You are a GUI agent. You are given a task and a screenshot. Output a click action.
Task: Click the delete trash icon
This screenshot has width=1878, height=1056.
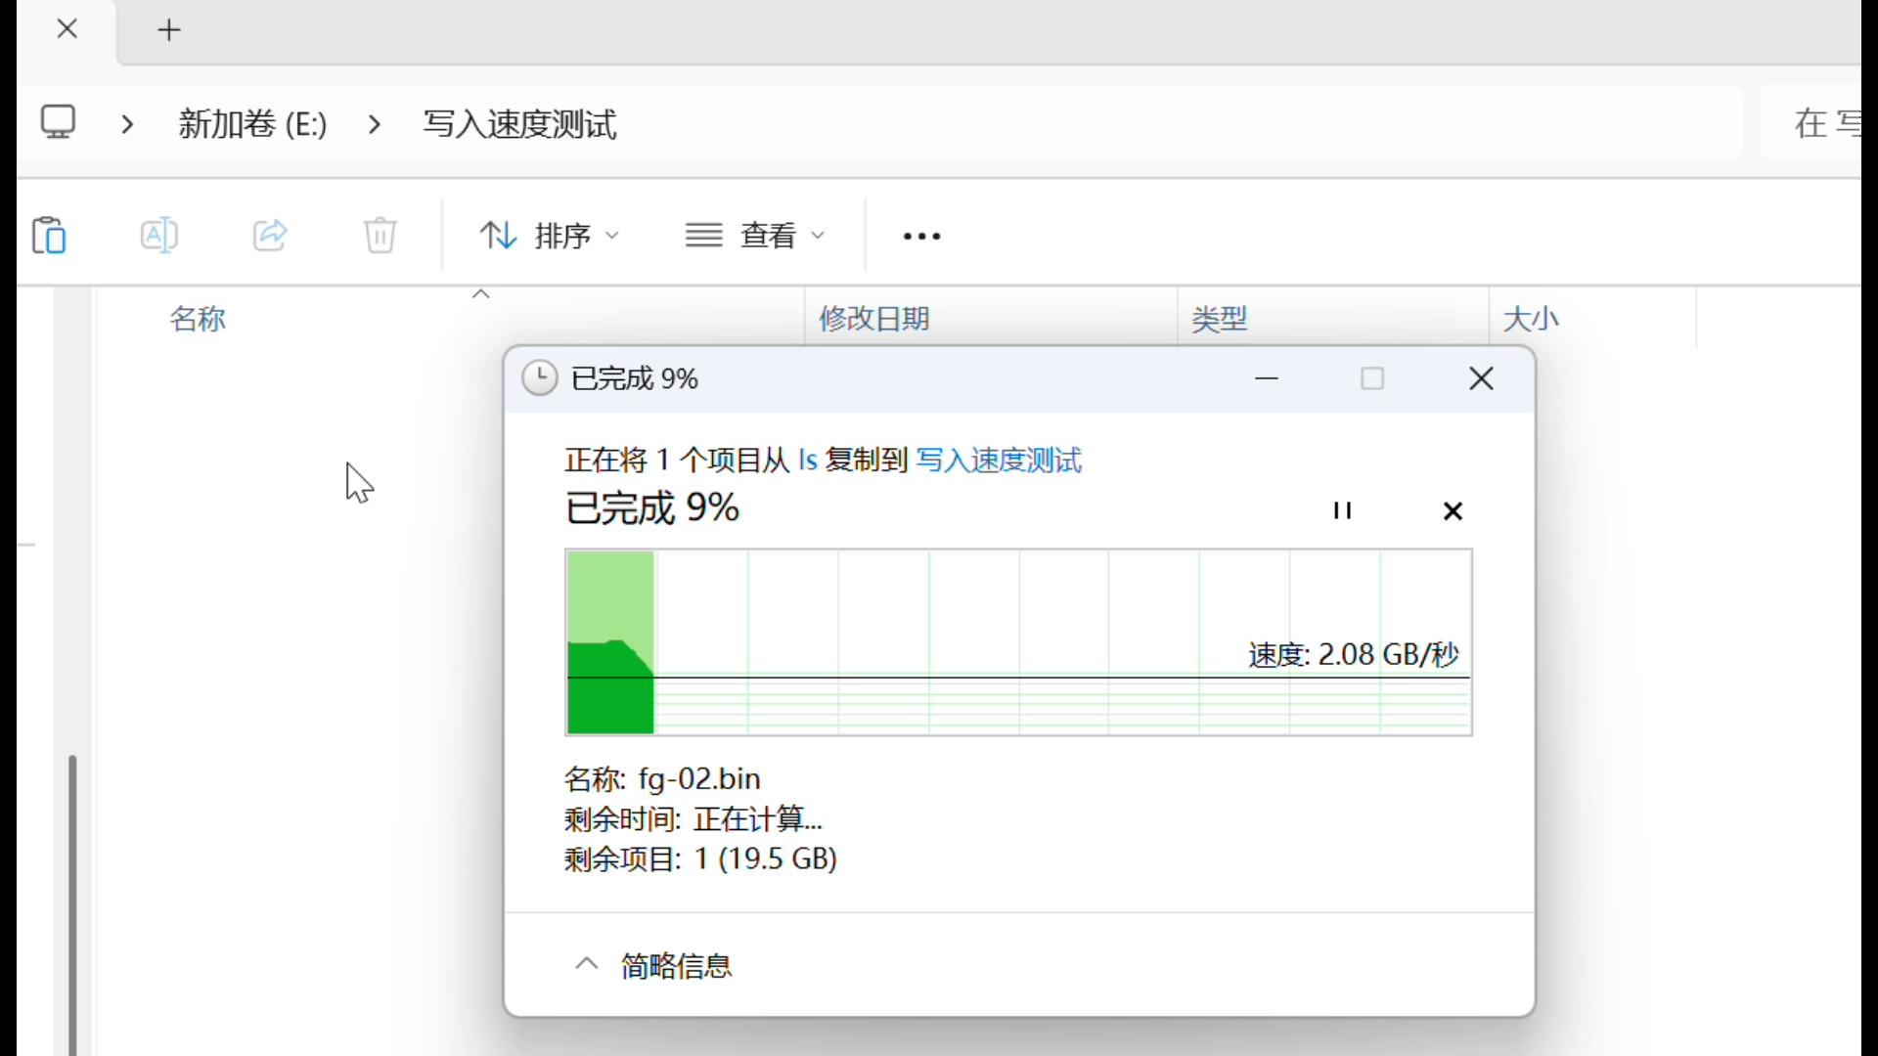(x=380, y=236)
